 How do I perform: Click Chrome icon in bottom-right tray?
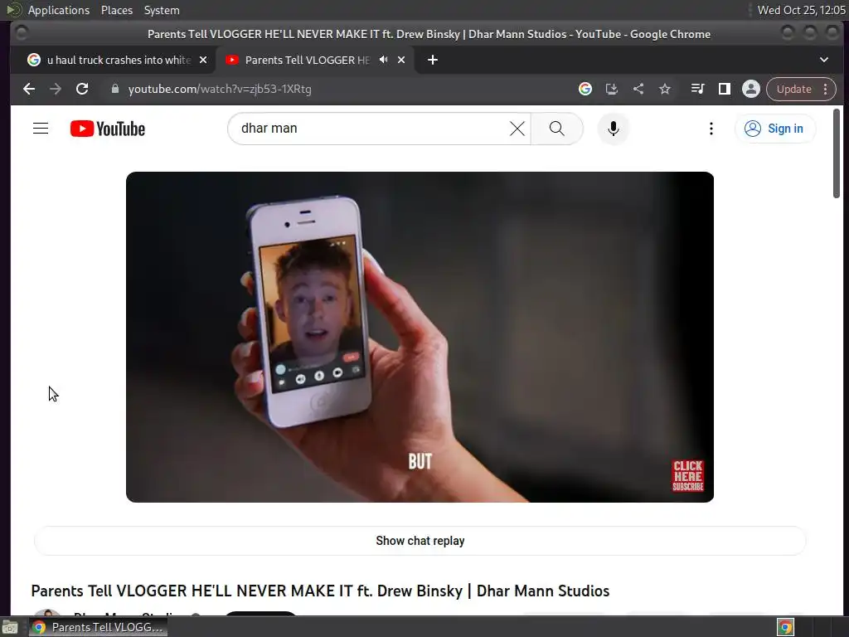pos(785,628)
